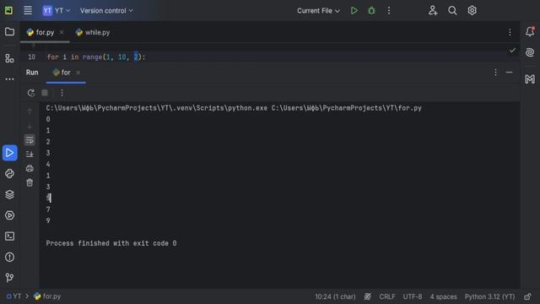Image resolution: width=540 pixels, height=304 pixels.
Task: Open the Problems tool window
Action: pyautogui.click(x=9, y=257)
